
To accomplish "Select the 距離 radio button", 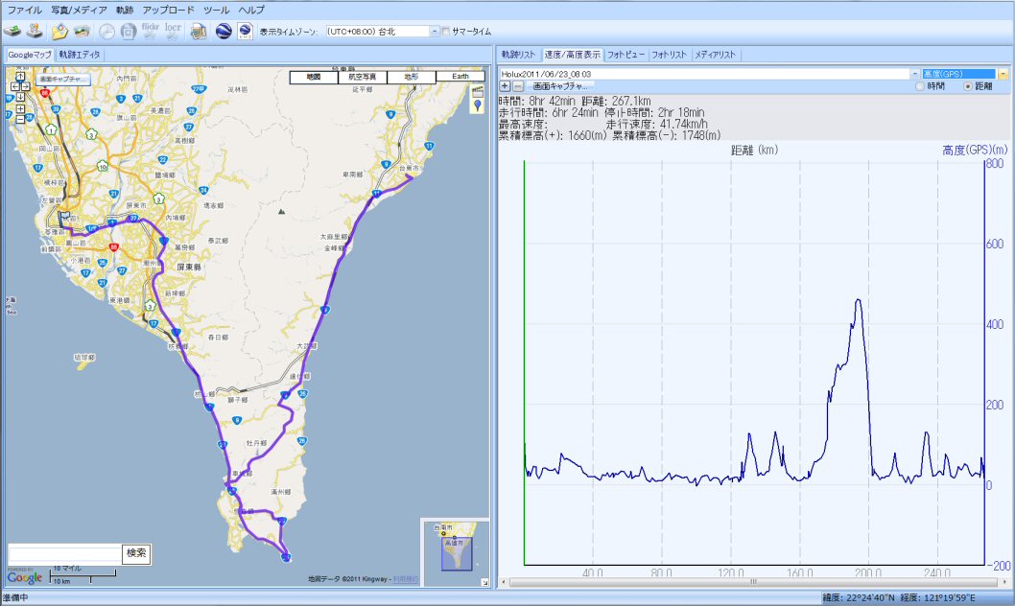I will click(968, 86).
